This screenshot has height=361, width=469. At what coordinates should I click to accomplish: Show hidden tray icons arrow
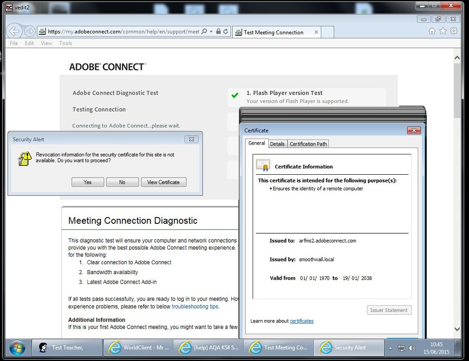pyautogui.click(x=390, y=348)
